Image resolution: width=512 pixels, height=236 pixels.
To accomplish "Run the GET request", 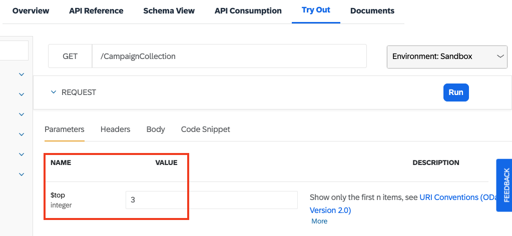I will tap(456, 92).
